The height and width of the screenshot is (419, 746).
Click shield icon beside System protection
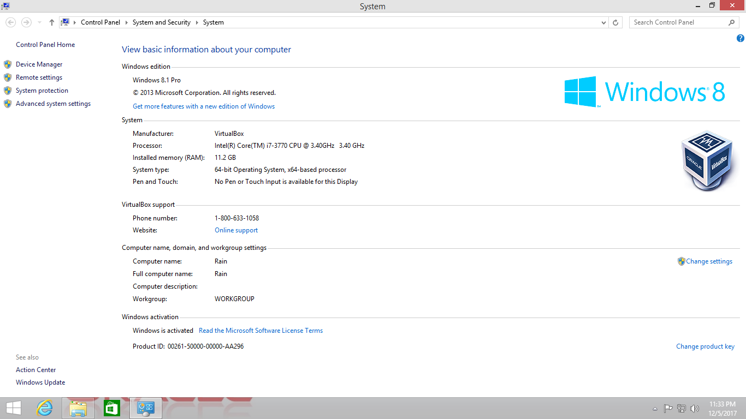point(8,91)
